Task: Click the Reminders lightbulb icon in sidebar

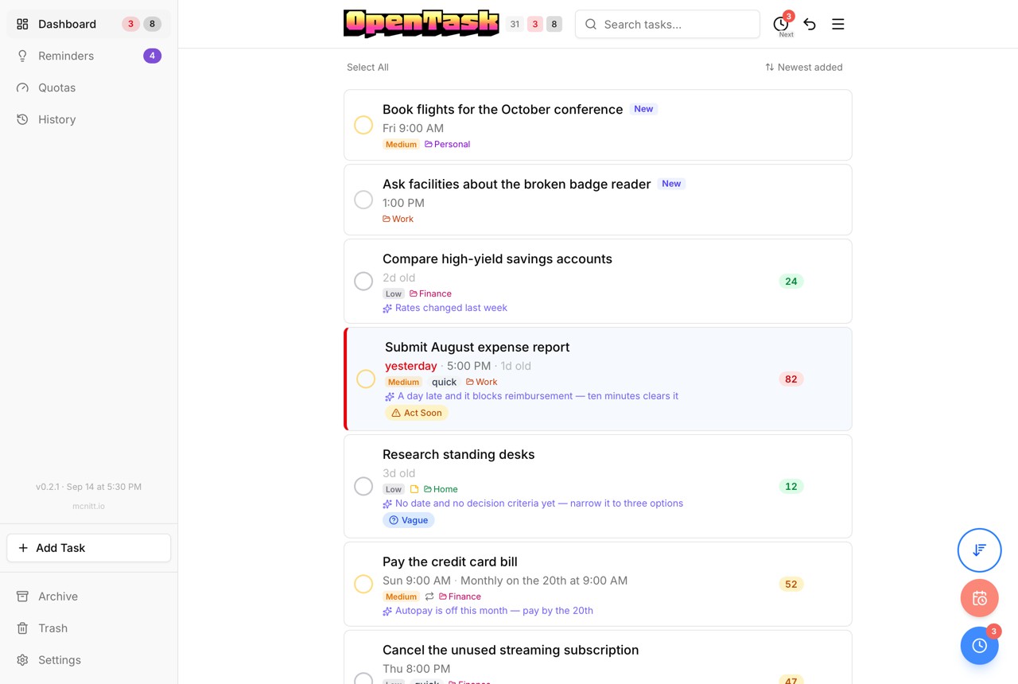Action: 22,56
